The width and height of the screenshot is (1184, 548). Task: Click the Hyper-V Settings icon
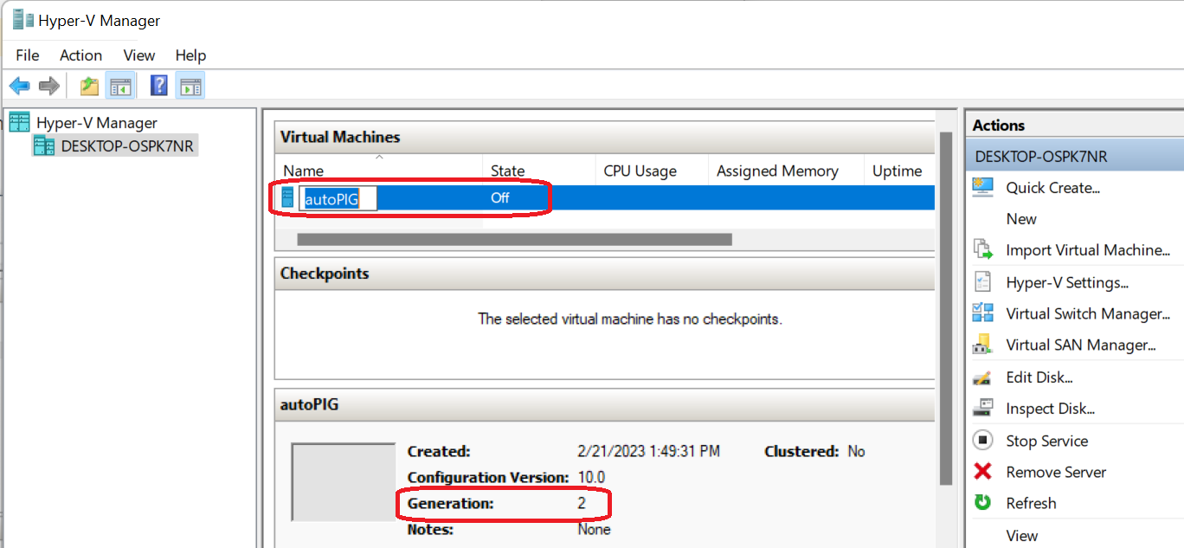(x=982, y=282)
